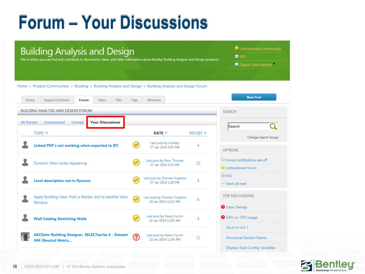This screenshot has width=365, height=274.
Task: Open the Mentions tab
Action: (154, 100)
